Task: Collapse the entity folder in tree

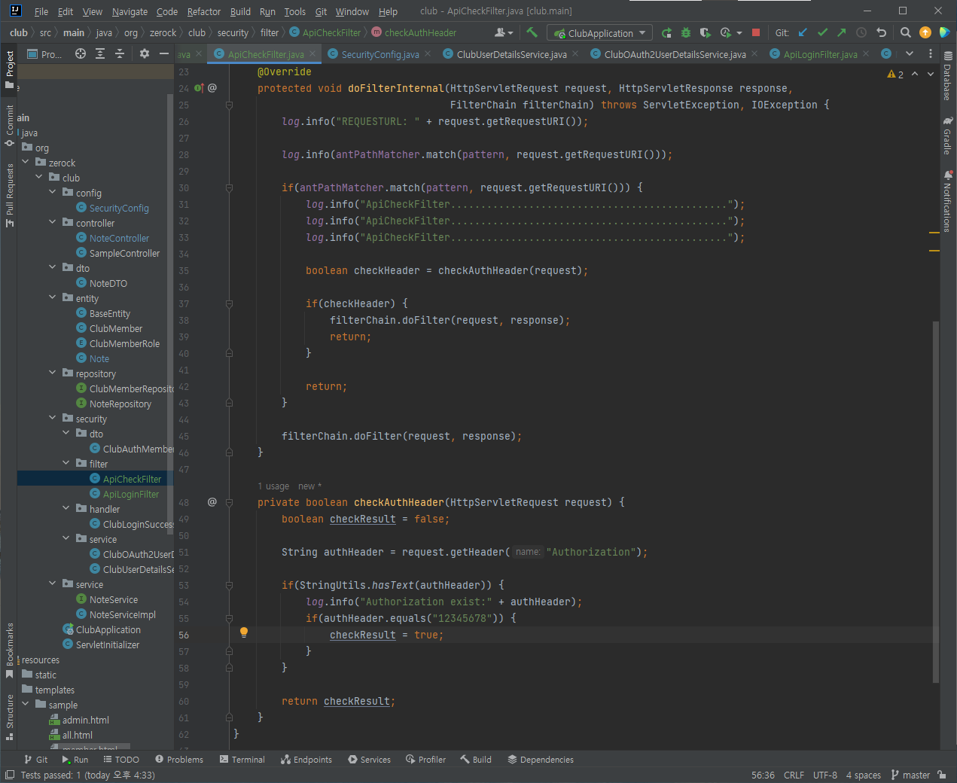Action: coord(53,297)
